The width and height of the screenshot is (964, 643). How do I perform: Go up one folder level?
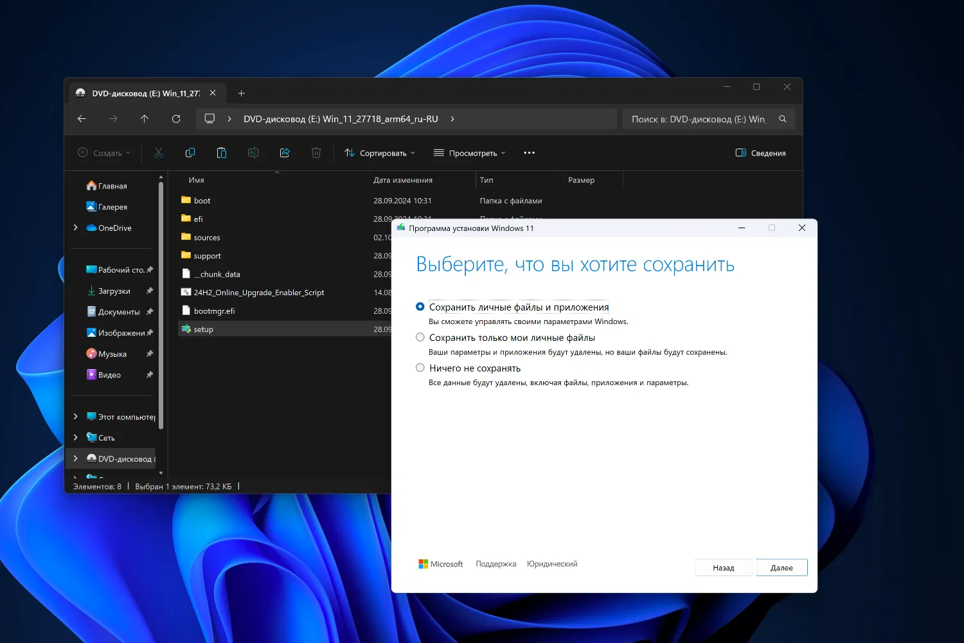(x=145, y=119)
